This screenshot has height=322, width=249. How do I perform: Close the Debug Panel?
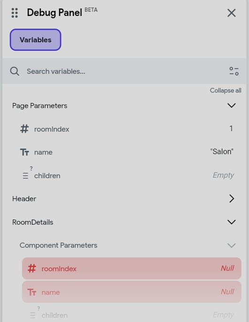tap(231, 13)
